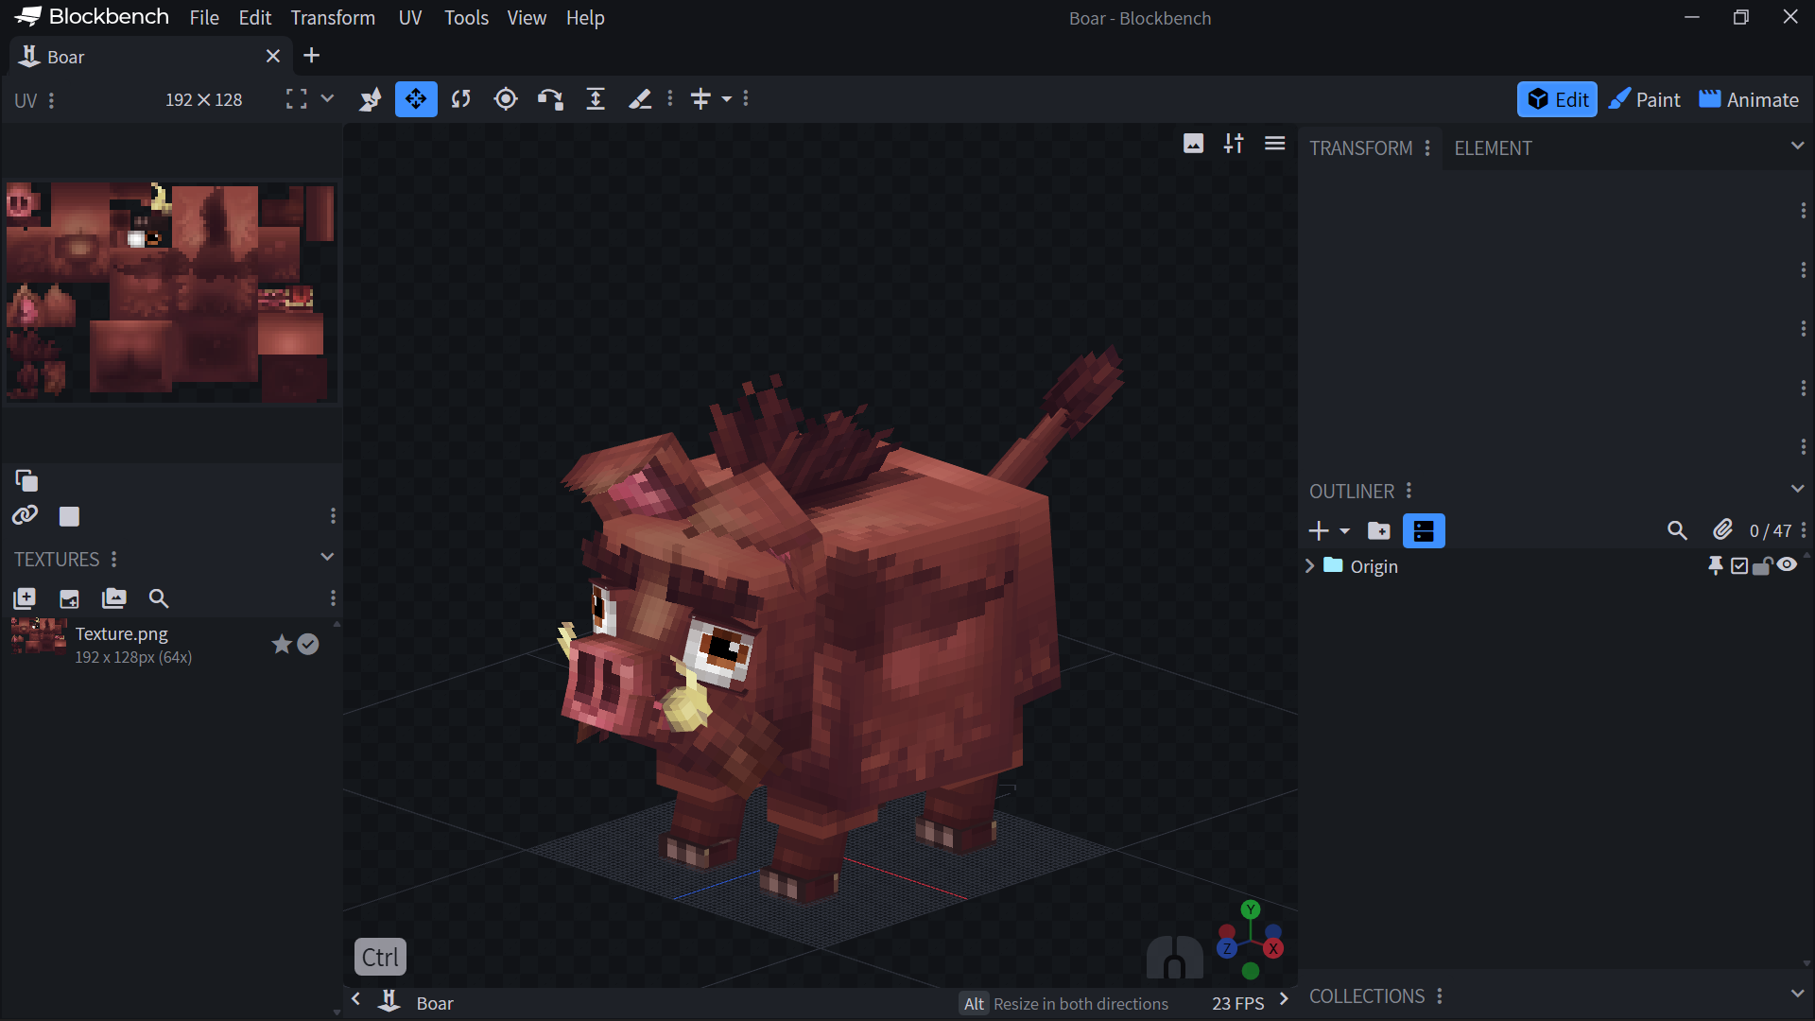Click the Add Group folder icon
The image size is (1815, 1021).
(1379, 531)
